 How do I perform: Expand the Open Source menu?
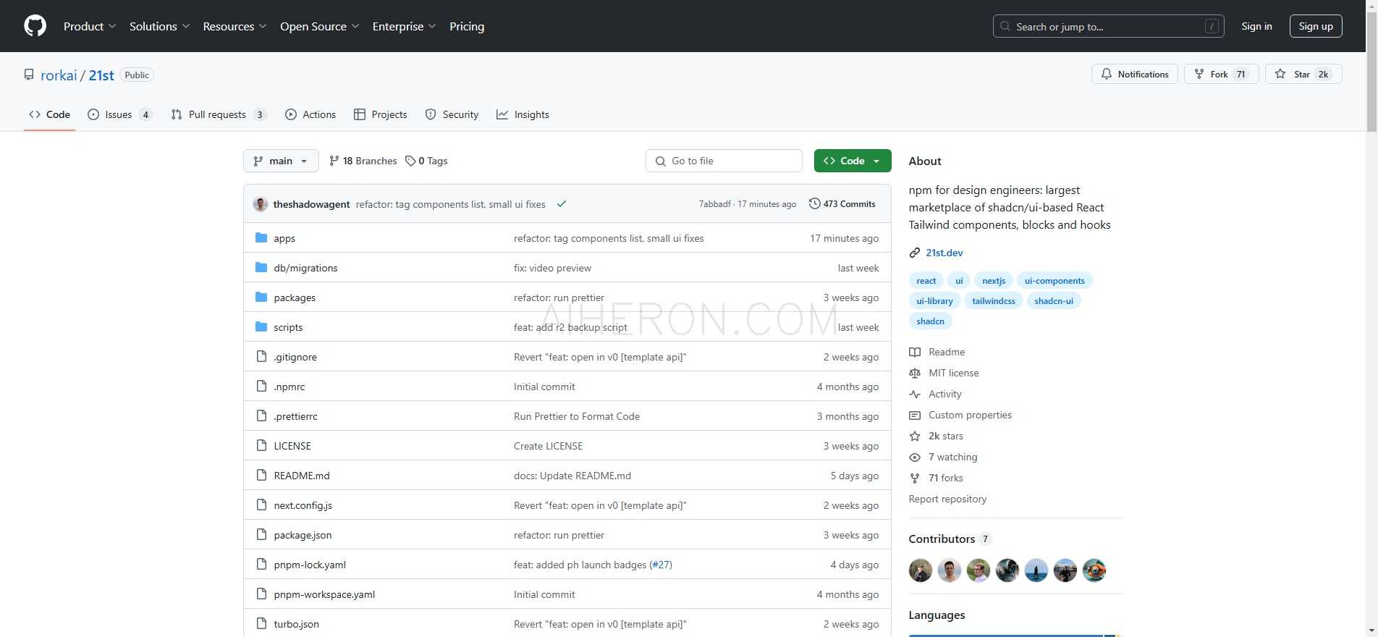pyautogui.click(x=319, y=26)
